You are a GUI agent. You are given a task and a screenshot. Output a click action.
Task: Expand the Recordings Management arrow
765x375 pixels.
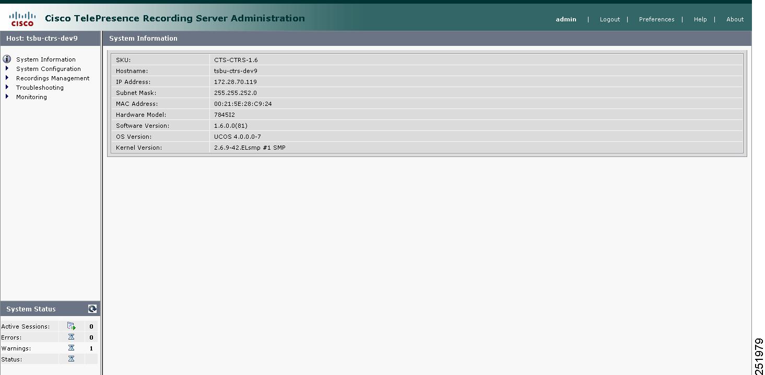7,78
